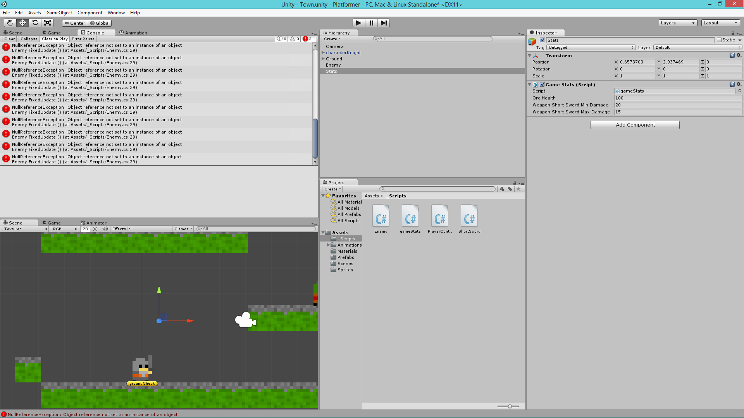Open the Gizmos dropdown
This screenshot has width=744, height=418.
183,229
